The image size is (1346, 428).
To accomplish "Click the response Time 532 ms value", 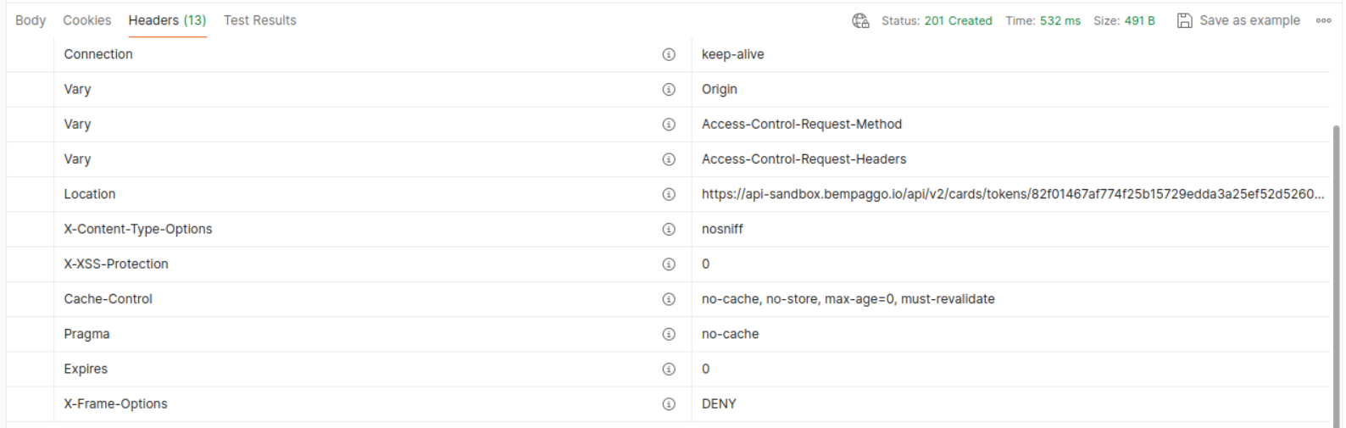I will (x=1043, y=20).
